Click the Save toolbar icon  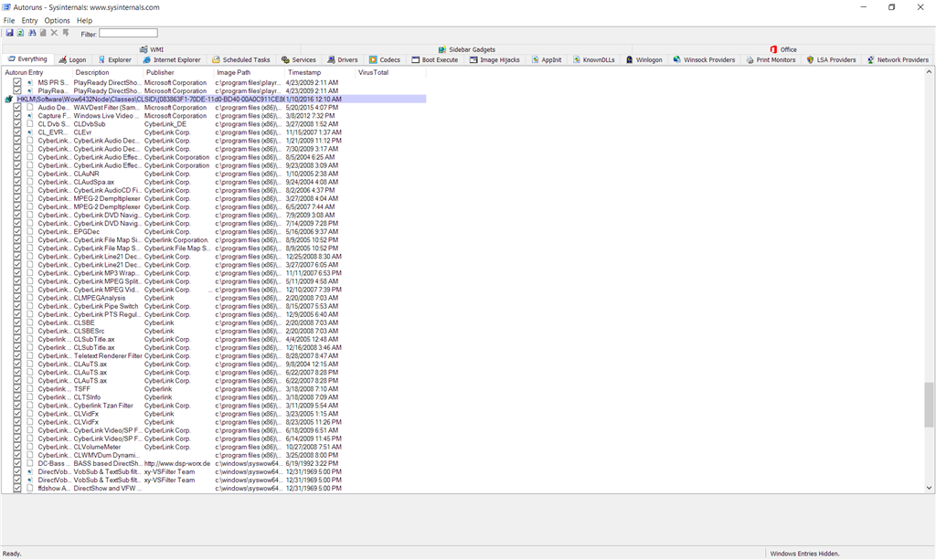[9, 33]
